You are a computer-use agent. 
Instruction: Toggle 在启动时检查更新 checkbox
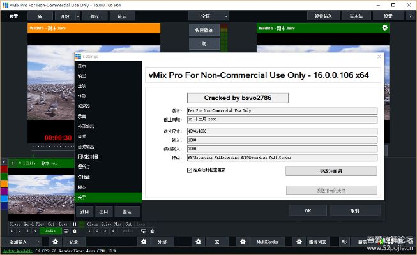(x=190, y=170)
